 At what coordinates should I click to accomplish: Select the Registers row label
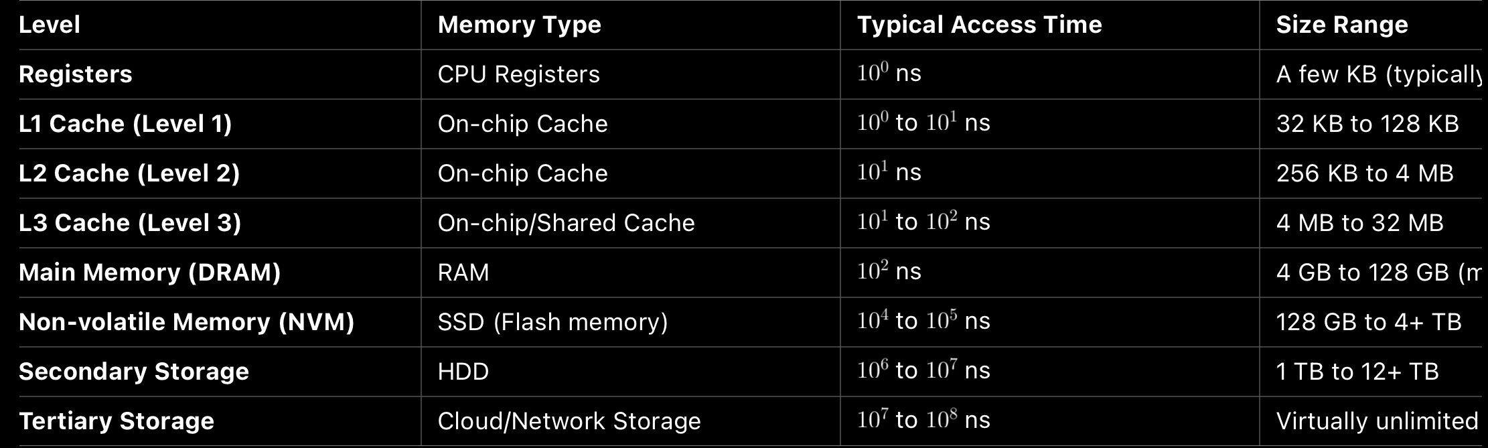76,74
